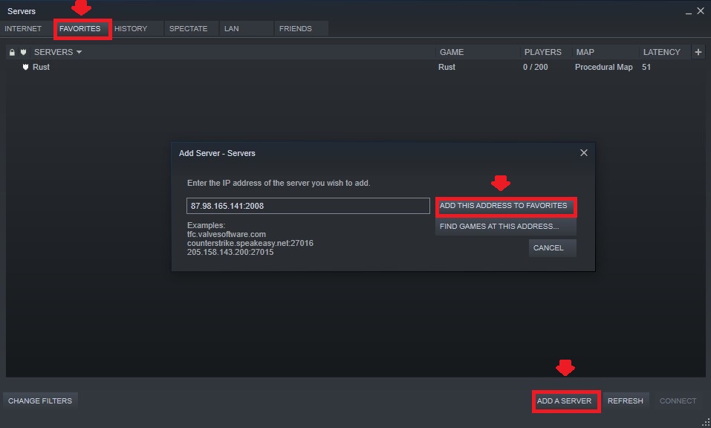Viewport: 711px width, 428px height.
Task: Click ADD THIS ADDRESS TO FAVORITES
Action: 506,206
